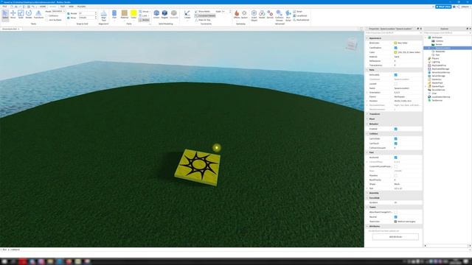Insert a Spawn location
This screenshot has width=472, height=265.
tap(244, 15)
